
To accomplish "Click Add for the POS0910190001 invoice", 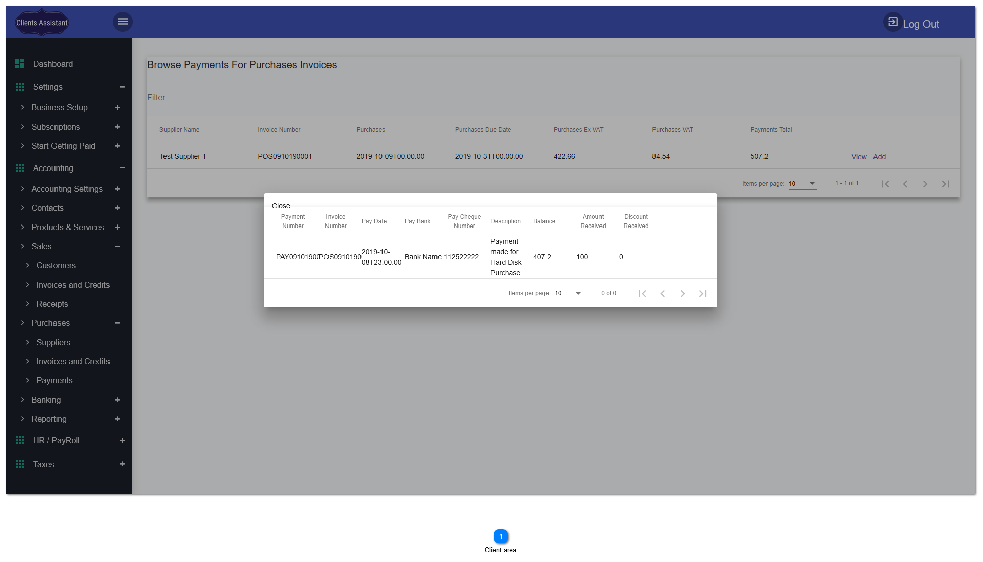I will [x=879, y=157].
